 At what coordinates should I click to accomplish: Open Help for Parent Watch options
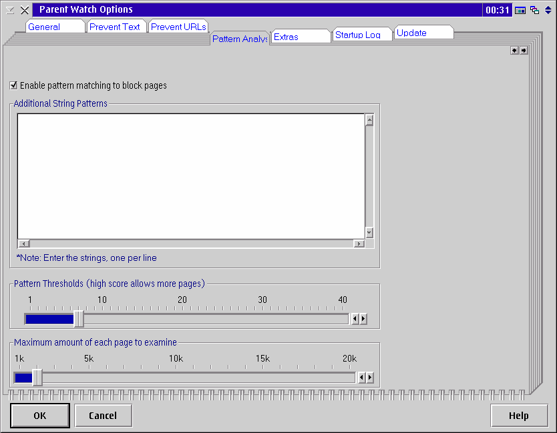tap(518, 416)
